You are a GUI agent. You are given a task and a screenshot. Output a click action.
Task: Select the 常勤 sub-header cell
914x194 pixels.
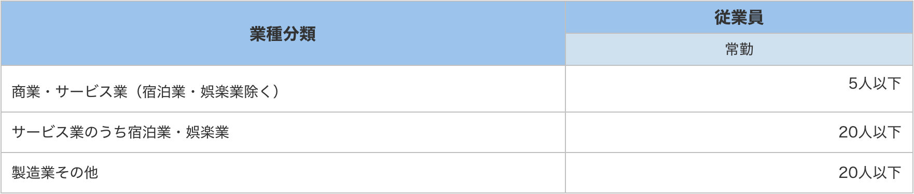point(739,50)
